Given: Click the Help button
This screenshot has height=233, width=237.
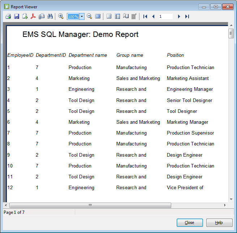Looking at the screenshot, I should point(219,223).
